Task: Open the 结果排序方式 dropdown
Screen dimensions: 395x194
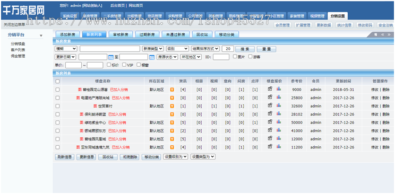Action: point(205,49)
